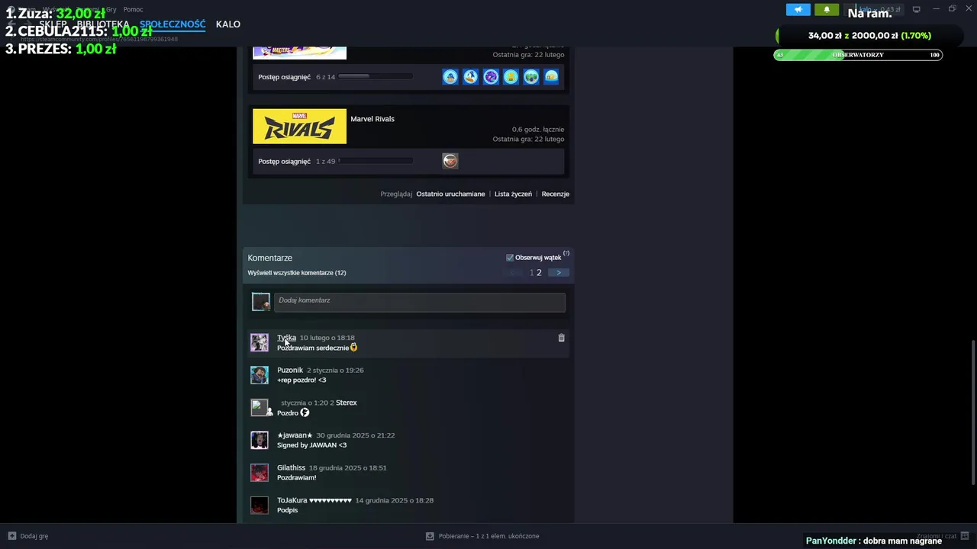Click the emoticon in Sterex's Pozdro comment

pyautogui.click(x=305, y=413)
